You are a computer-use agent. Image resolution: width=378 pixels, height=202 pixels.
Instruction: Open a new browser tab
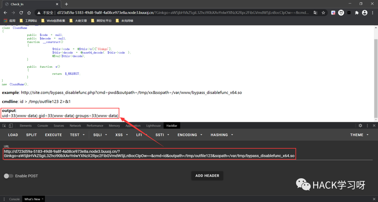(66, 4)
